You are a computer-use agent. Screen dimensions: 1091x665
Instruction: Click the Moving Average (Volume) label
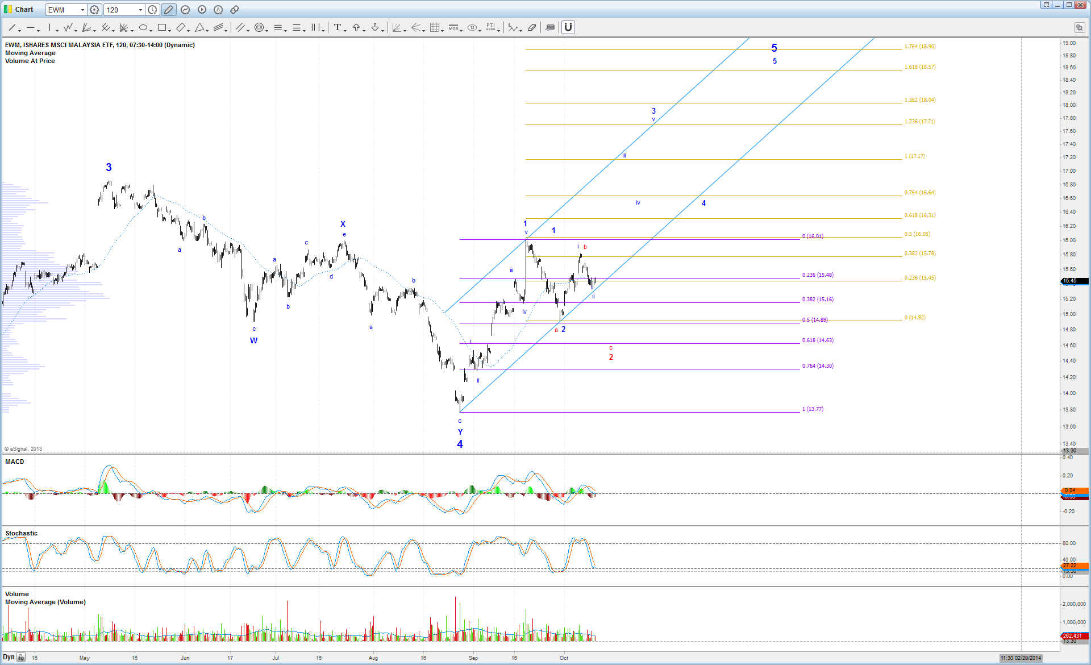(45, 602)
